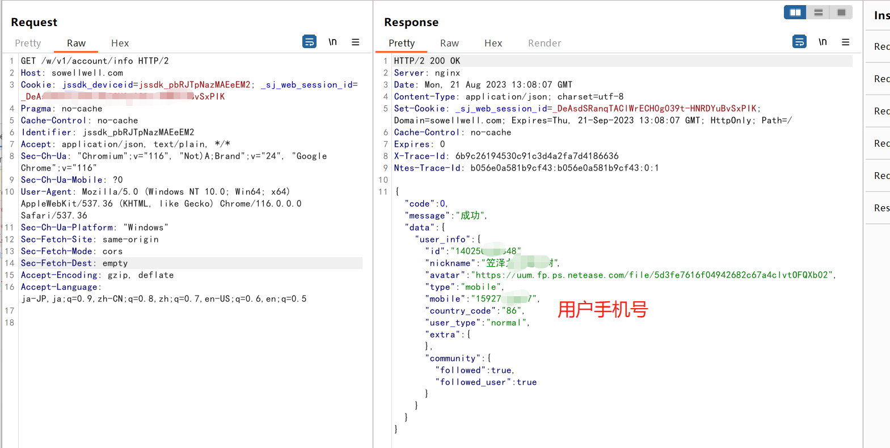Click the "country_code":"86" JSON line

[x=475, y=310]
